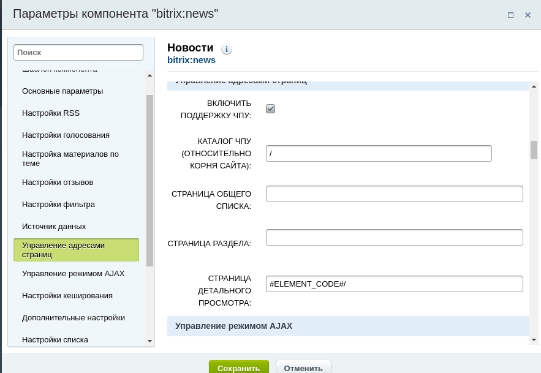This screenshot has width=541, height=373.
Task: Open Основные параметры section
Action: coord(62,91)
